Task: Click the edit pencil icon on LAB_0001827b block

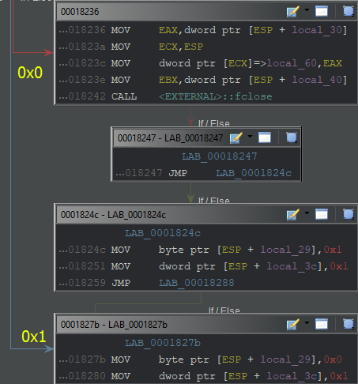Action: (293, 325)
